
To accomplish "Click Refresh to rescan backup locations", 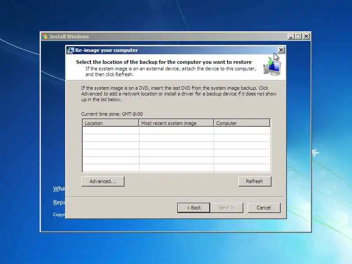I will (255, 181).
